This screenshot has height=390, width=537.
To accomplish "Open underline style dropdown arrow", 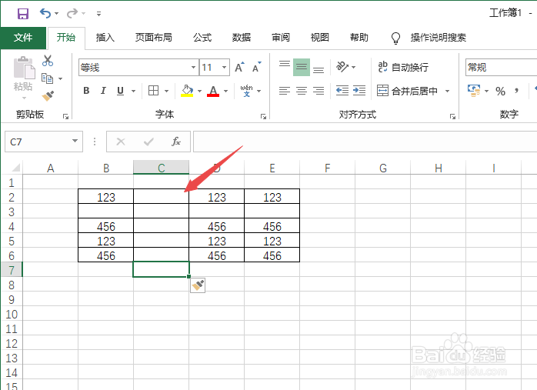I will click(133, 91).
